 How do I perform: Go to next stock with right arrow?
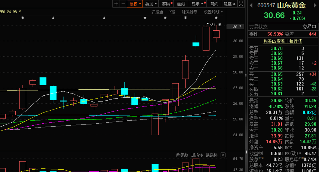315,5
